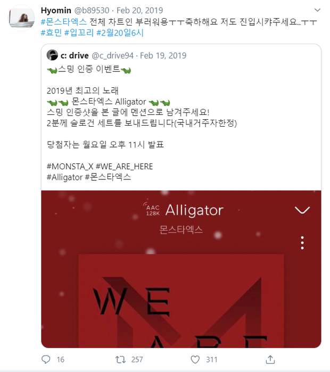Viewport: 330px width, 372px height.
Task: Open c: drive's small avatar
Action: (52, 55)
